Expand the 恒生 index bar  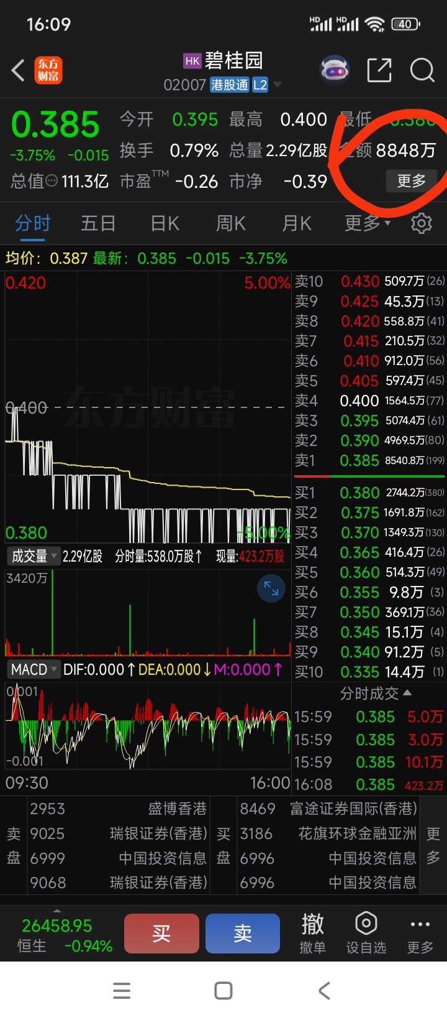(57, 911)
